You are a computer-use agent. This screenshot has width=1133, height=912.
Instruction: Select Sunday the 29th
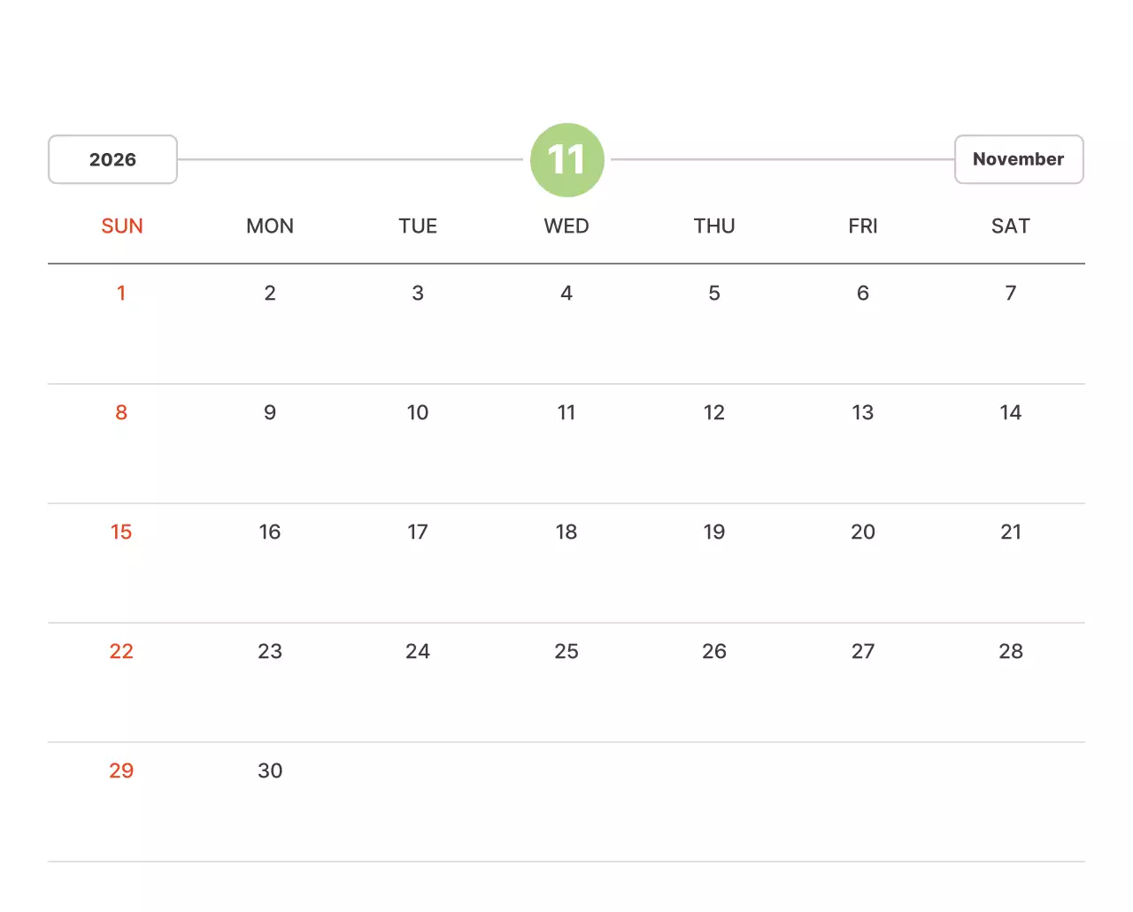(x=121, y=770)
